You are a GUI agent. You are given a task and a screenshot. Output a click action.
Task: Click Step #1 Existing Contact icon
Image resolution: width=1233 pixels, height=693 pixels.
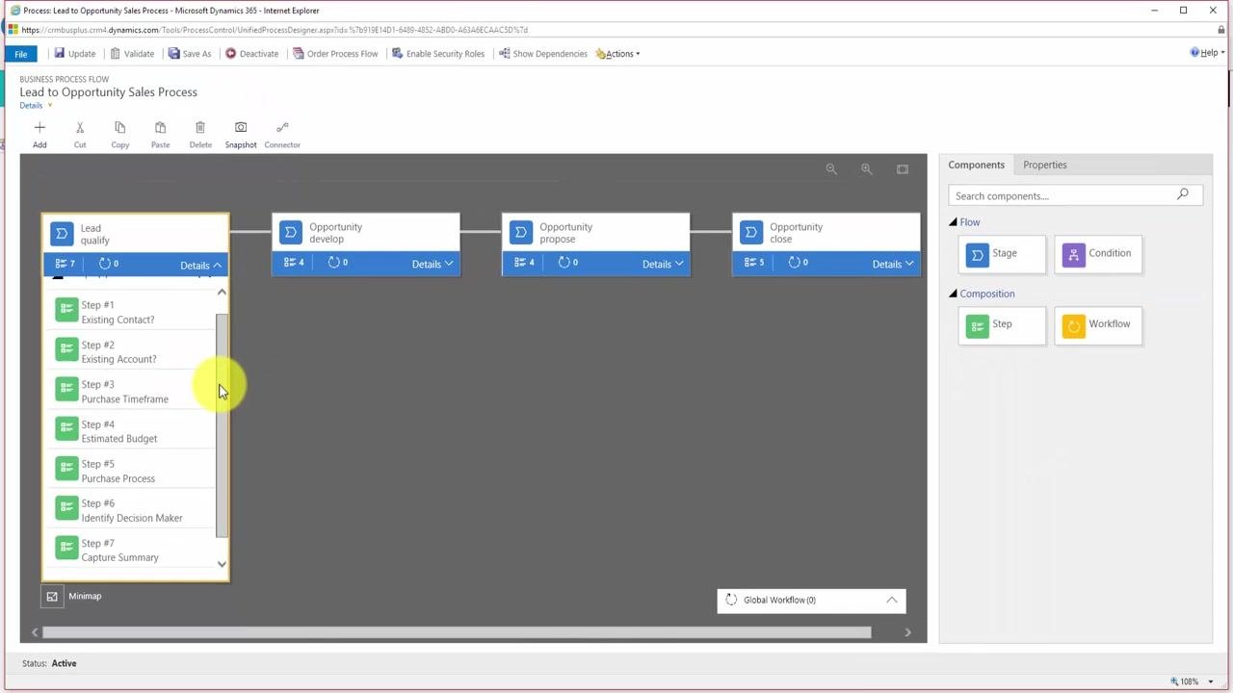pos(66,309)
